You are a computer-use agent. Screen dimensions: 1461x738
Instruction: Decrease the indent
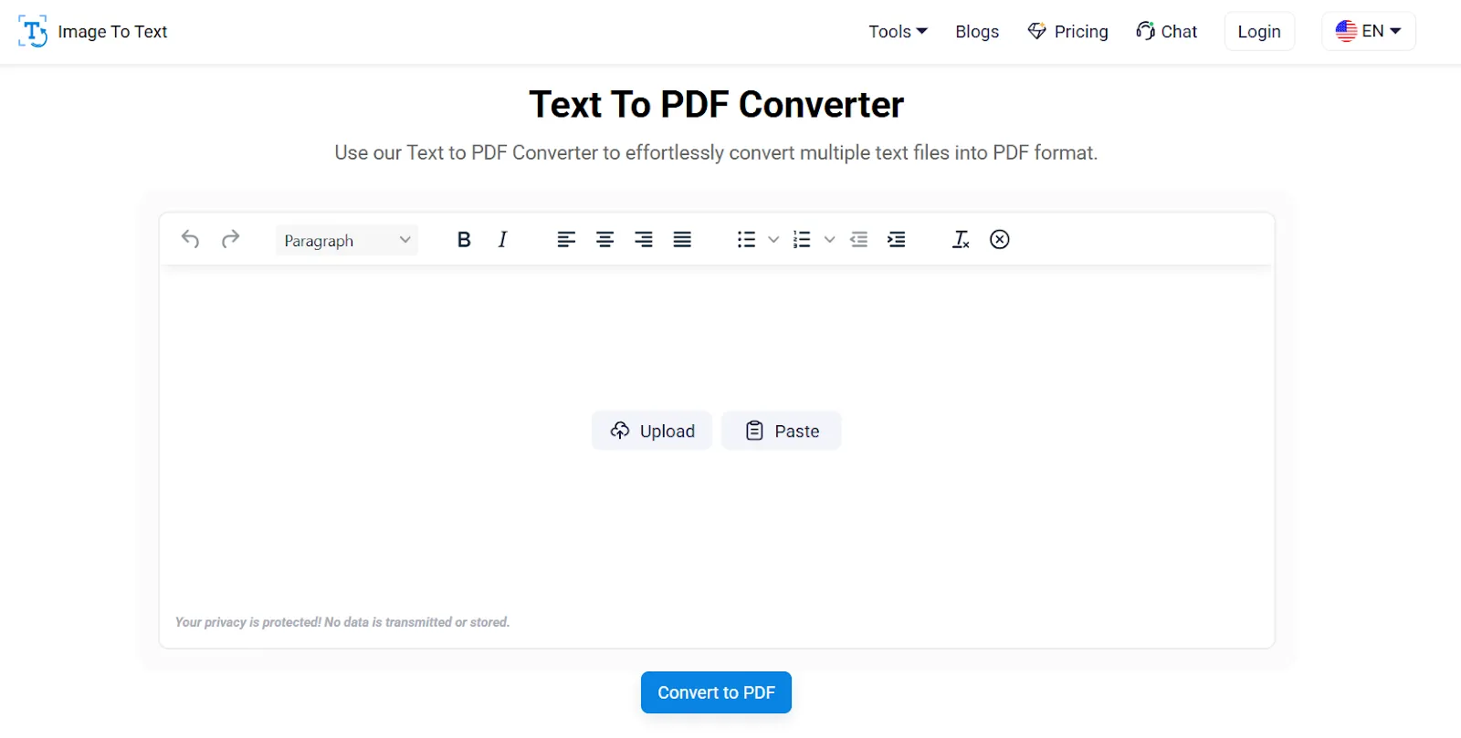[858, 239]
